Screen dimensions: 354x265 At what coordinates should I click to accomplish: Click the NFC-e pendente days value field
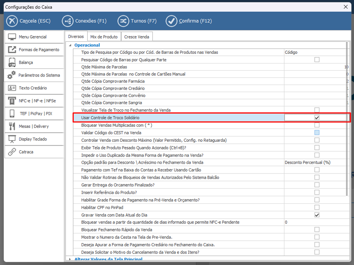tap(315, 222)
